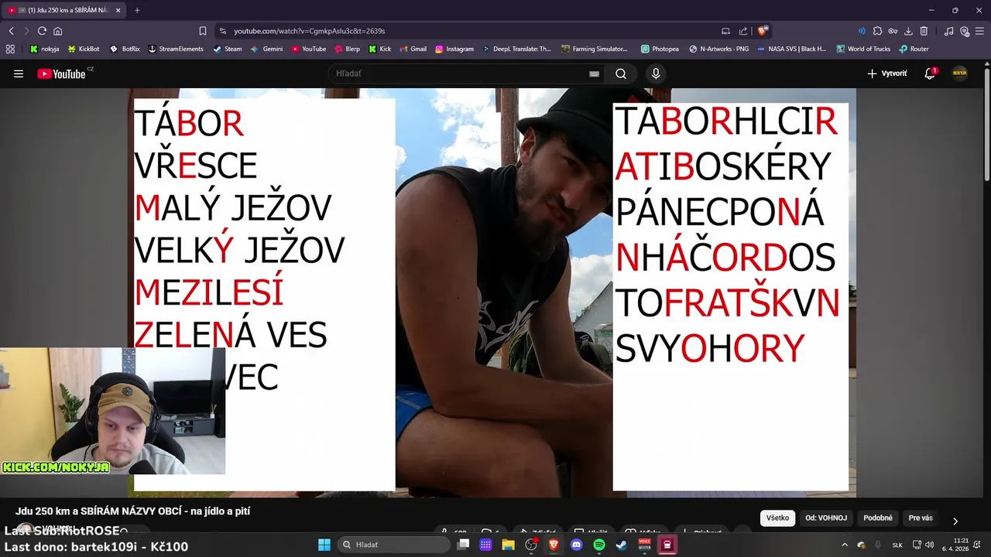
Task: Open the Farming Simulator bookmark
Action: coord(595,49)
